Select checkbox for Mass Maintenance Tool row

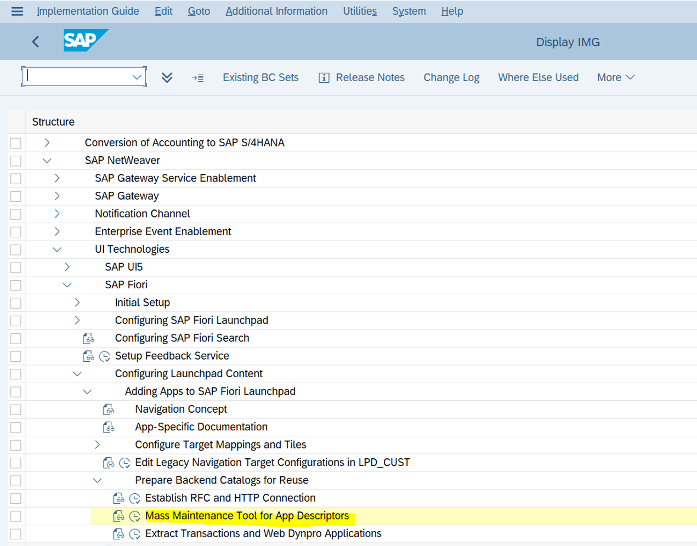(16, 516)
